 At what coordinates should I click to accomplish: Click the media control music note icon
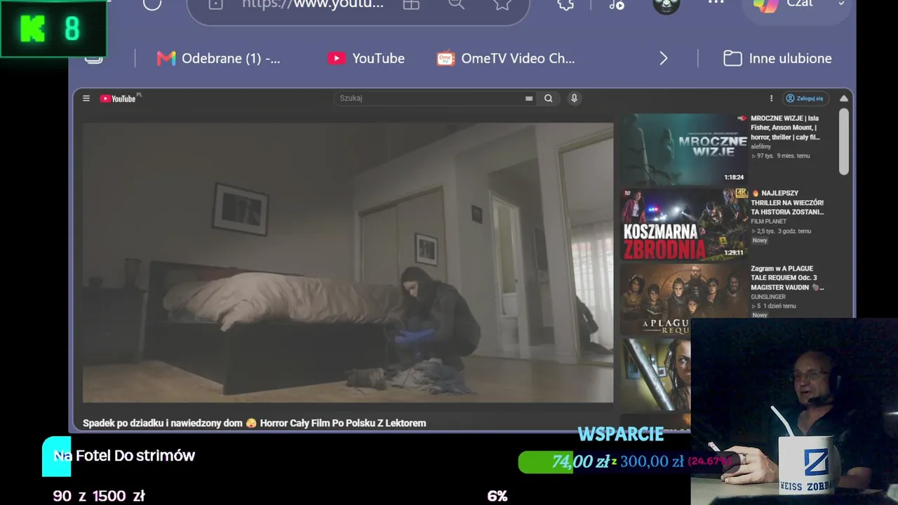[x=617, y=4]
